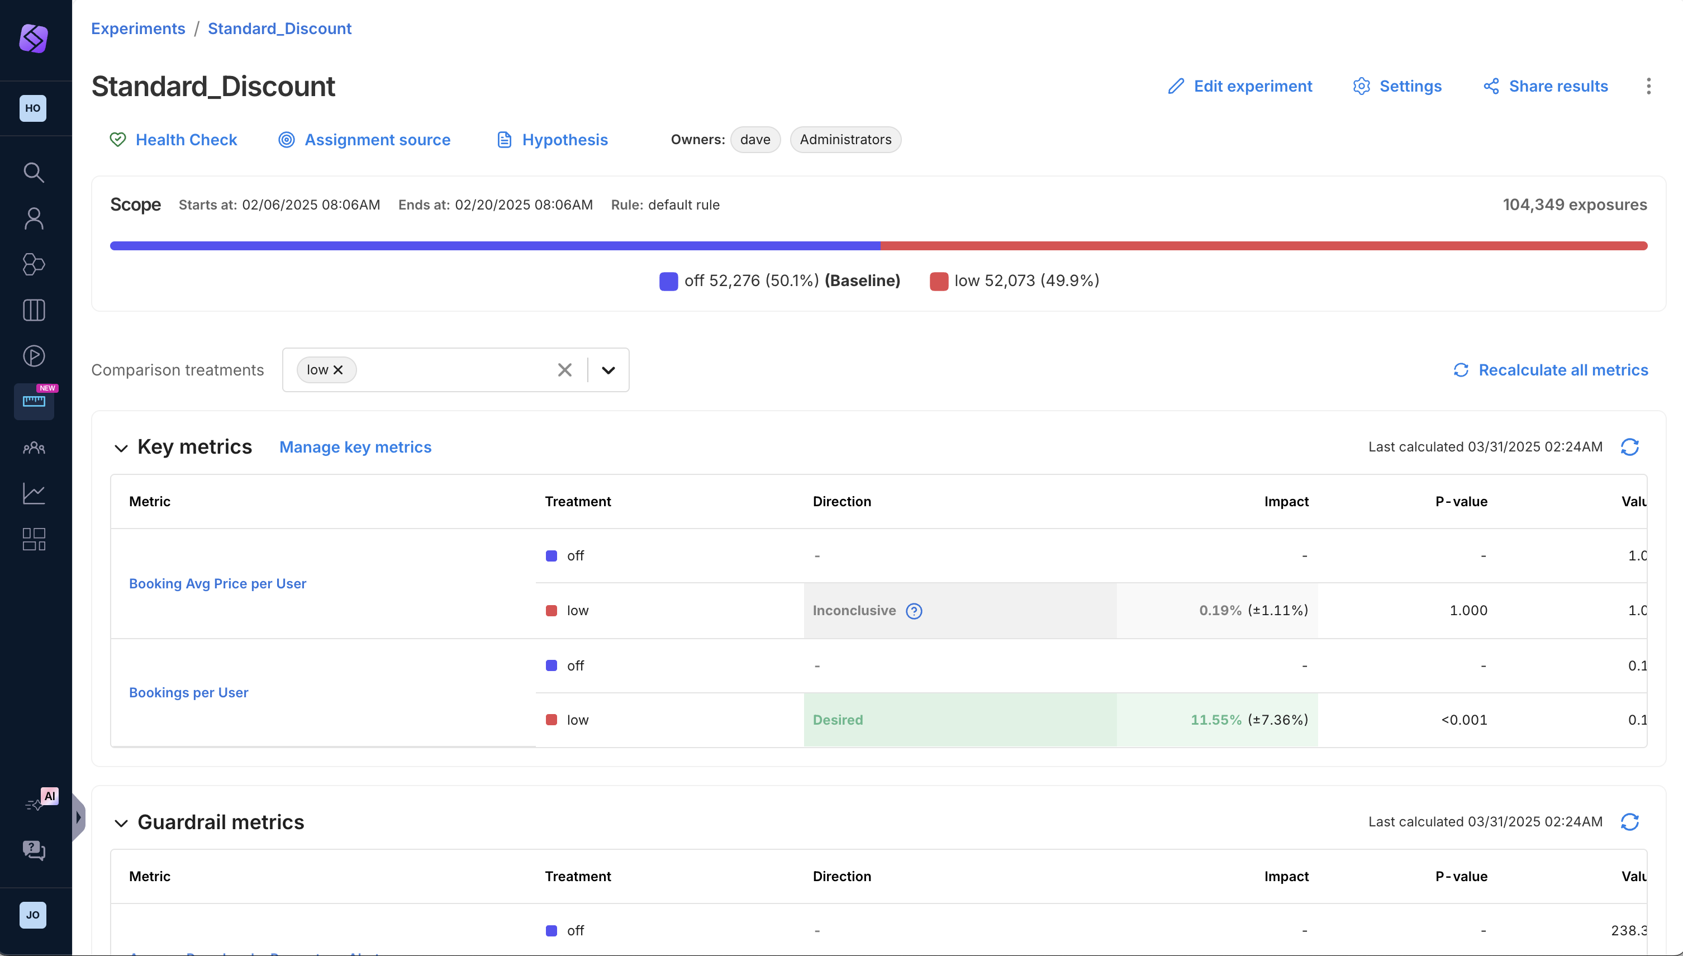Click Edit experiment button
This screenshot has width=1683, height=956.
coord(1240,86)
